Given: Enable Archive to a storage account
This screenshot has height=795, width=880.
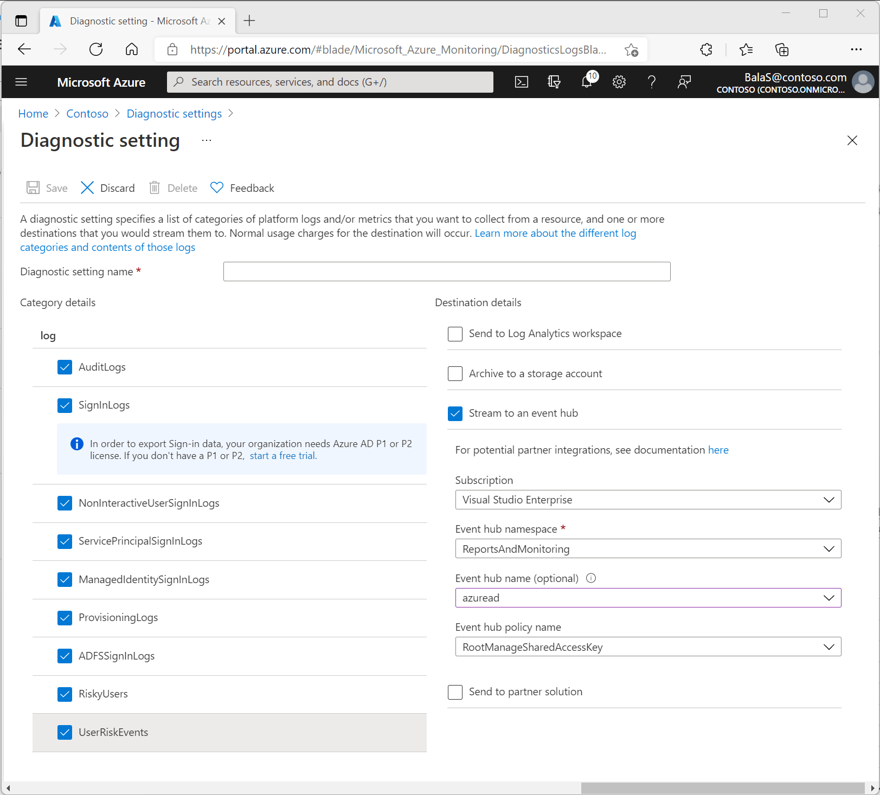Looking at the screenshot, I should [x=455, y=373].
